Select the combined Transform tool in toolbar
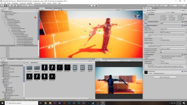 [x=18, y=6]
